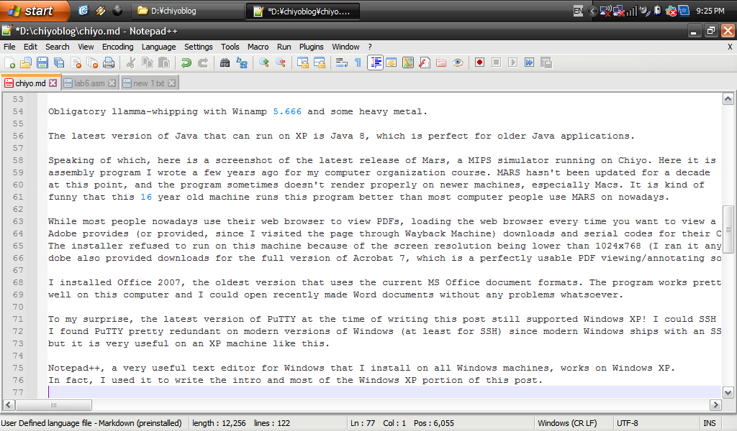737x431 pixels.
Task: Open the Edit menu
Action: click(x=30, y=47)
